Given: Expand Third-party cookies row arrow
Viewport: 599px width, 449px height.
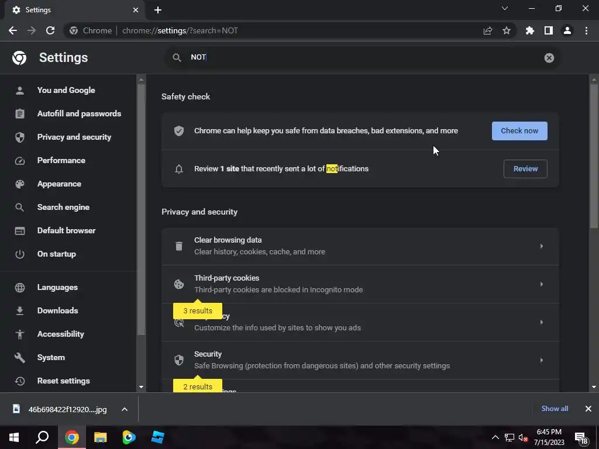Looking at the screenshot, I should pos(541,284).
